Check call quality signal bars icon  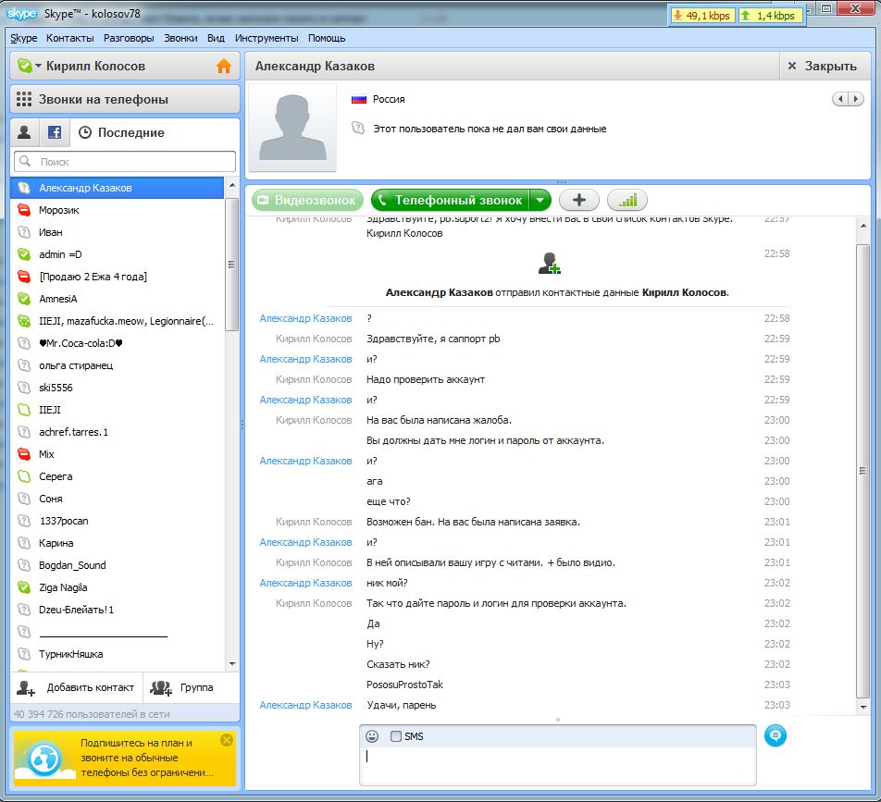pyautogui.click(x=627, y=200)
